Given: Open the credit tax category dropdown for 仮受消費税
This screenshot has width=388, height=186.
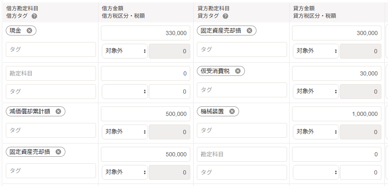Looking at the screenshot, I should pyautogui.click(x=316, y=92).
